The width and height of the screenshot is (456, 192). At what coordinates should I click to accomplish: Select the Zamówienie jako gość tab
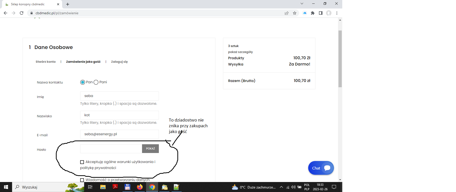pyautogui.click(x=83, y=62)
